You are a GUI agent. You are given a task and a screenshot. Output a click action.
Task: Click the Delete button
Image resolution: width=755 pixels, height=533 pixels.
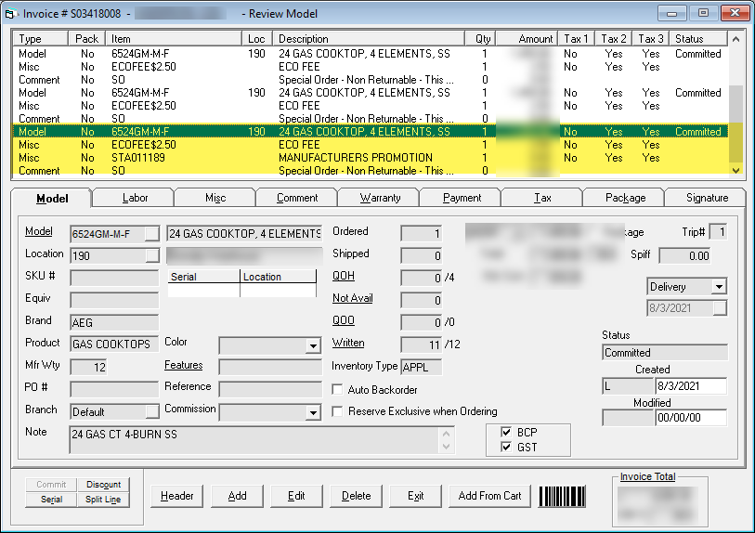coord(356,496)
